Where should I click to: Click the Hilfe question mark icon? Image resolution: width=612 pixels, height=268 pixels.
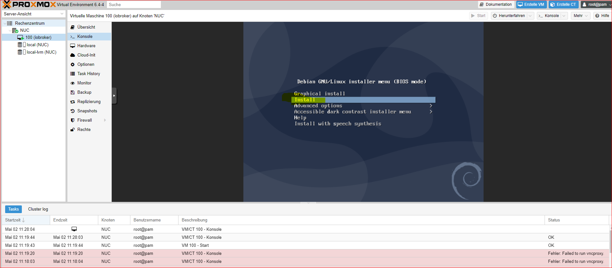[x=597, y=16]
